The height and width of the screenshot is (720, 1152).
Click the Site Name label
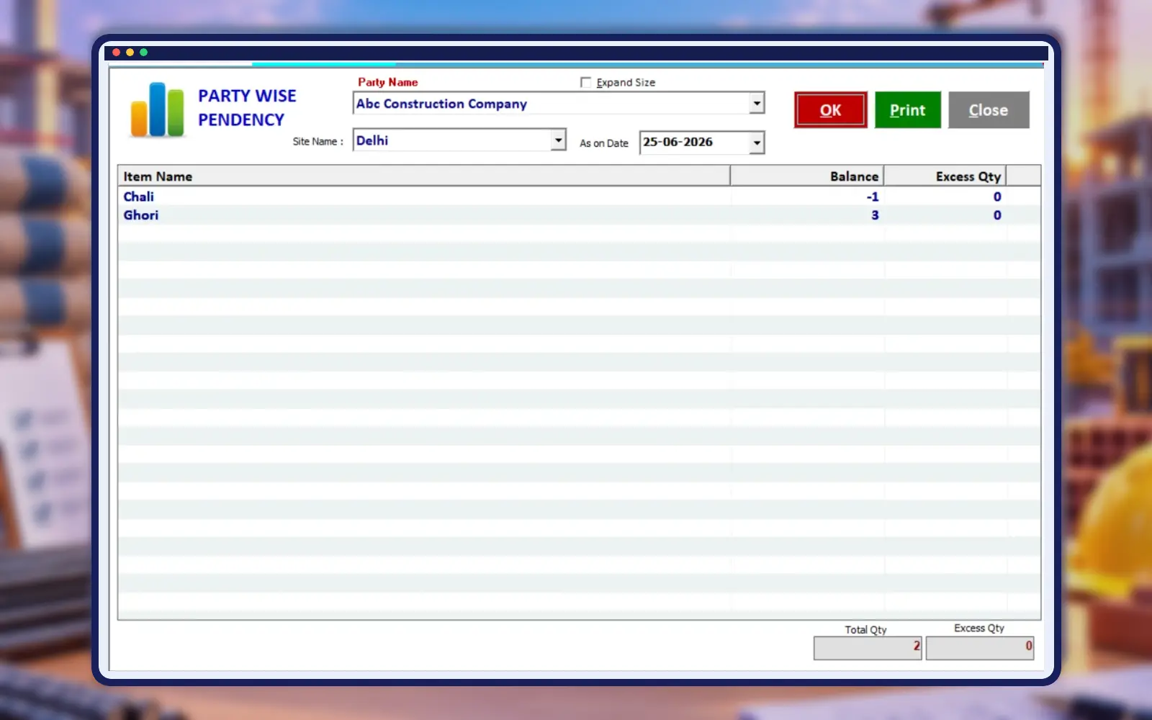(x=318, y=142)
